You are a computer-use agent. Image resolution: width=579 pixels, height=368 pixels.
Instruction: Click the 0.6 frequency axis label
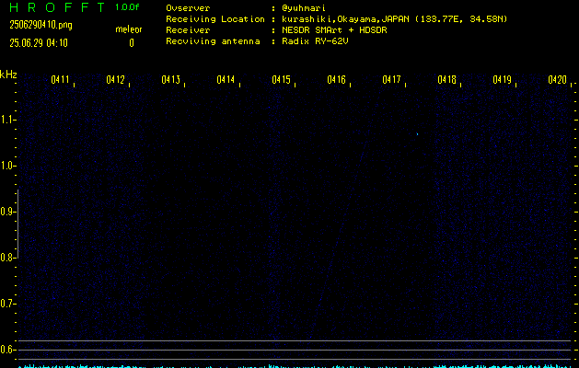pyautogui.click(x=6, y=350)
